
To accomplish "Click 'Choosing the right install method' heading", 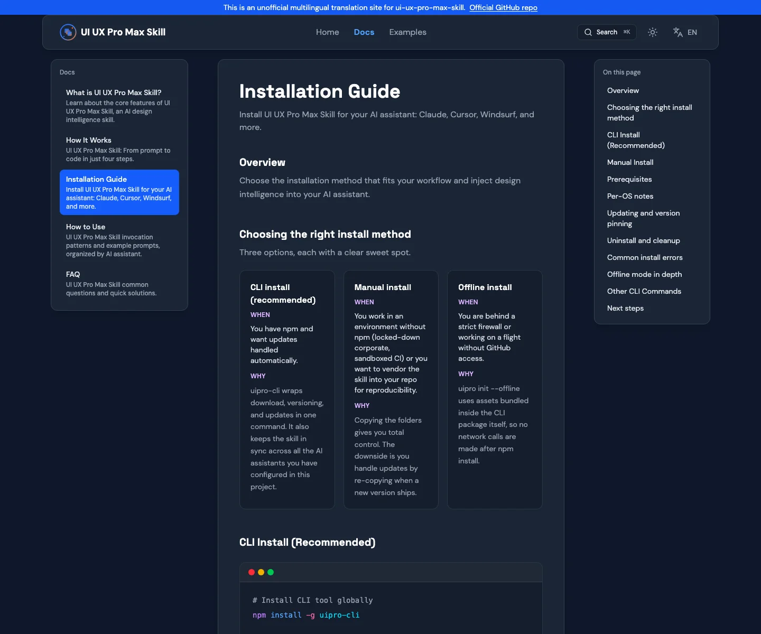I will tap(325, 234).
